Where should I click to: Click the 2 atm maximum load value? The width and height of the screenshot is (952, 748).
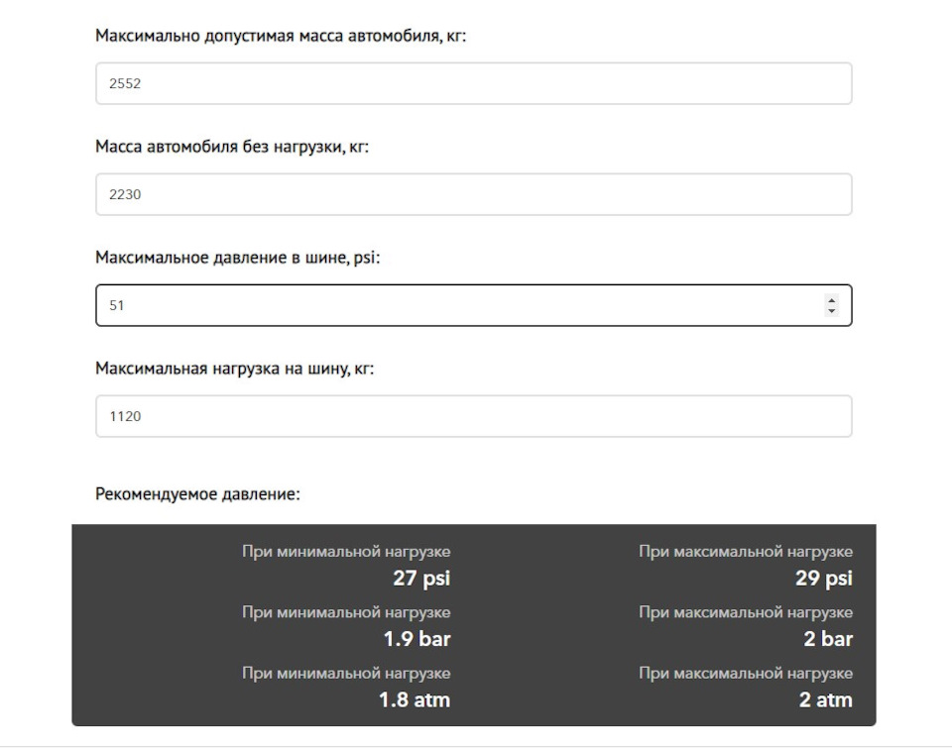pos(825,700)
